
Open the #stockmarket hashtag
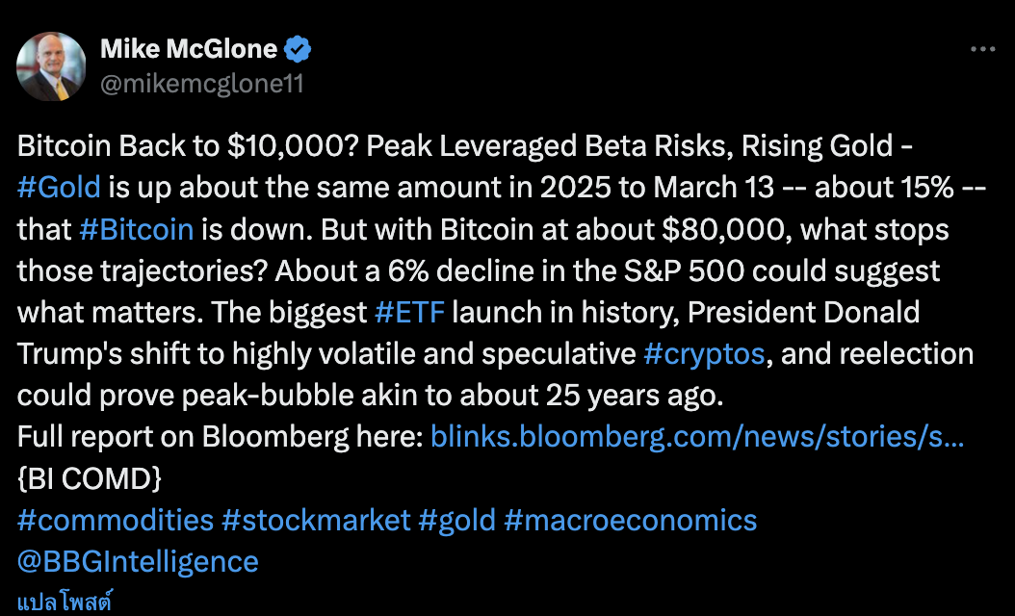(316, 520)
